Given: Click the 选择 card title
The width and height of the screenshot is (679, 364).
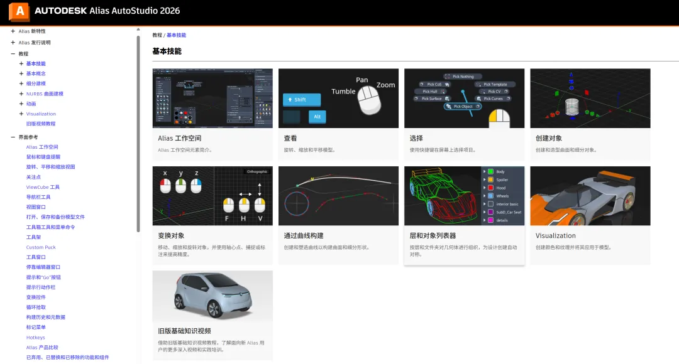Looking at the screenshot, I should click(416, 138).
